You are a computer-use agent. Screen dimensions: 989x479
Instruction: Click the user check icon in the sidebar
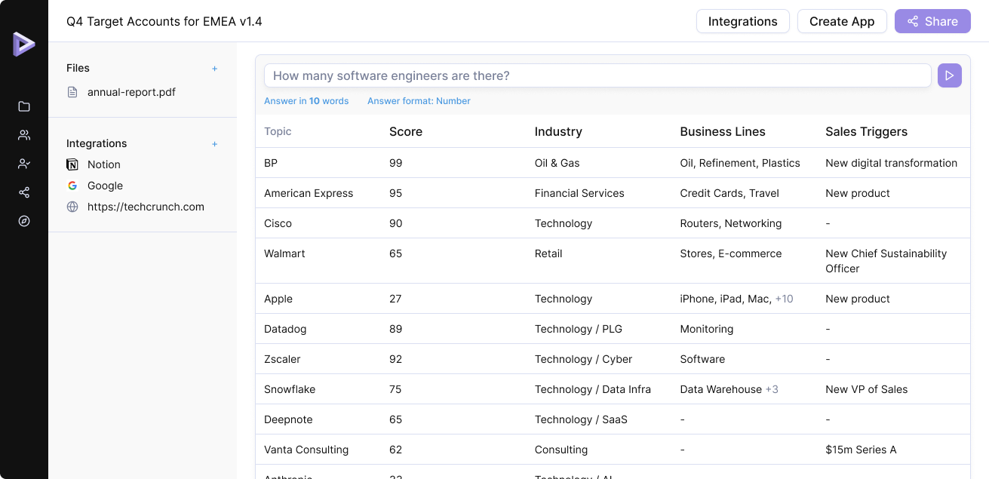click(24, 164)
